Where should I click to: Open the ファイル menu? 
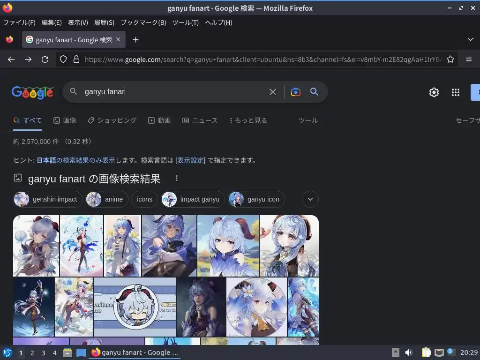click(19, 22)
